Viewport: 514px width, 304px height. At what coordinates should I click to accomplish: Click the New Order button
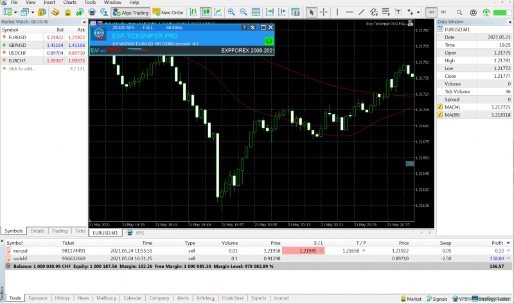tap(168, 12)
